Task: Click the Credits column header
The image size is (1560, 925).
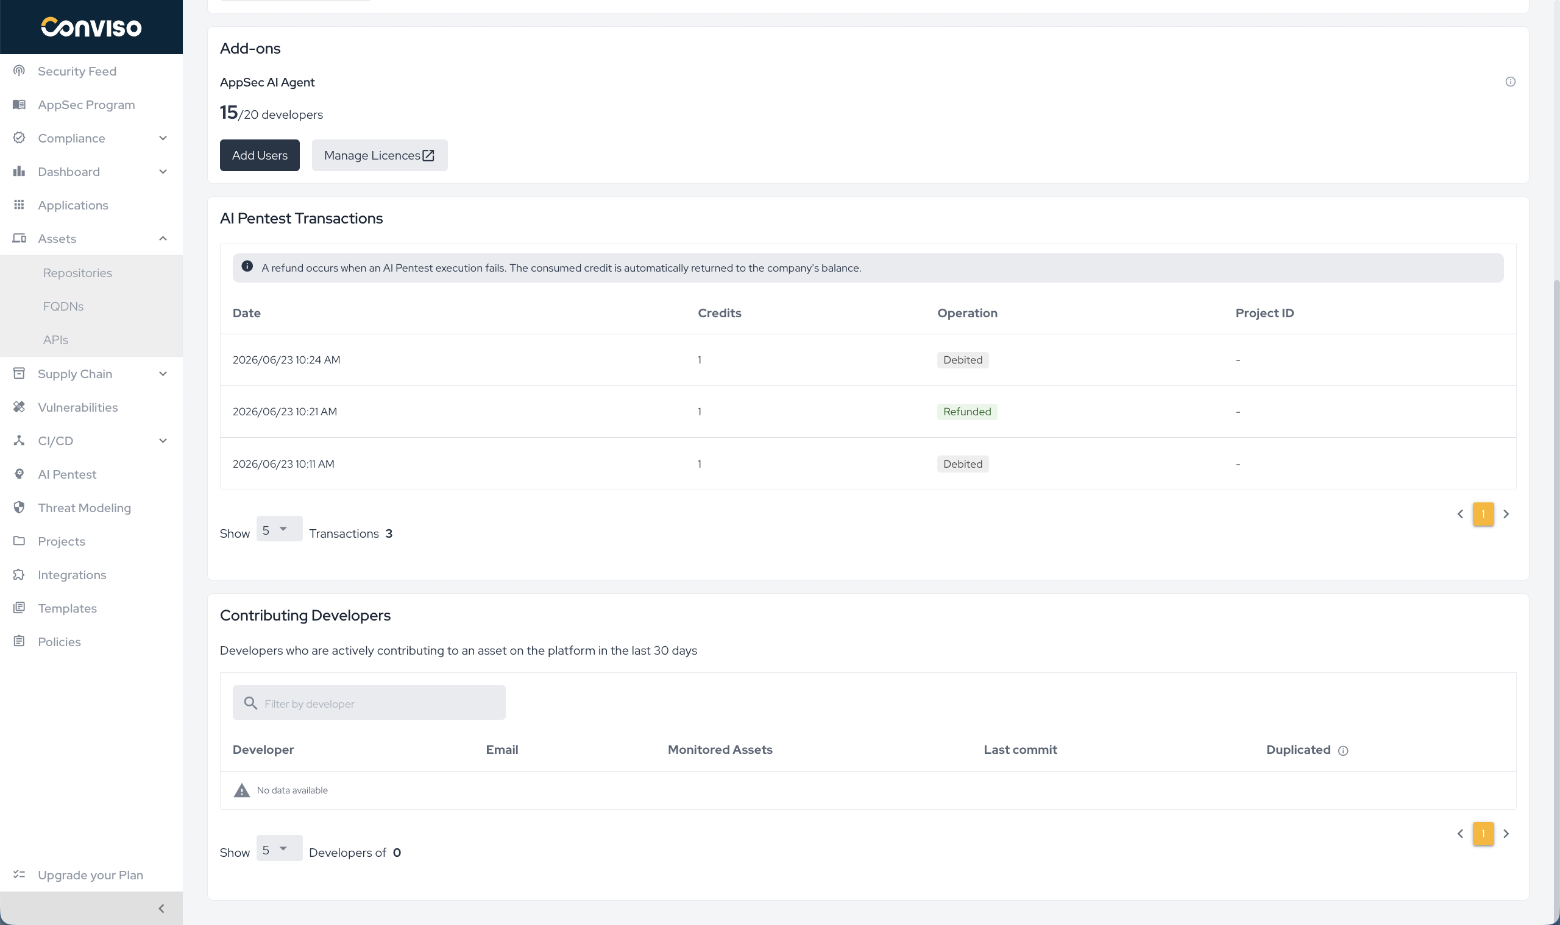Action: pos(719,313)
